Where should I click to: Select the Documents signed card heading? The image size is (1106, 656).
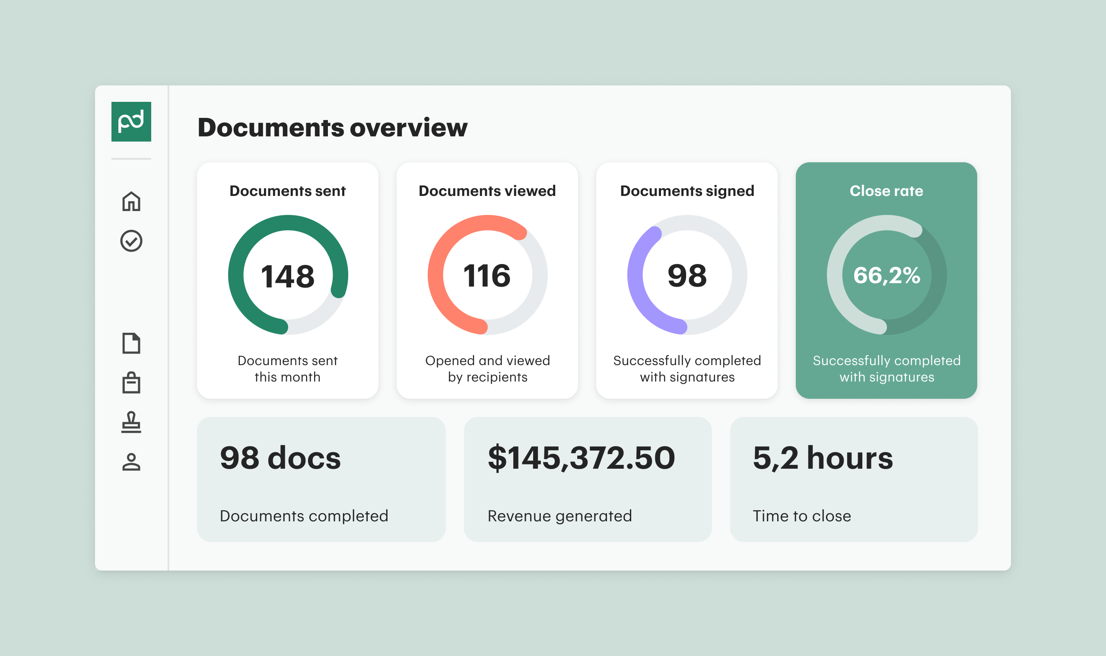686,191
